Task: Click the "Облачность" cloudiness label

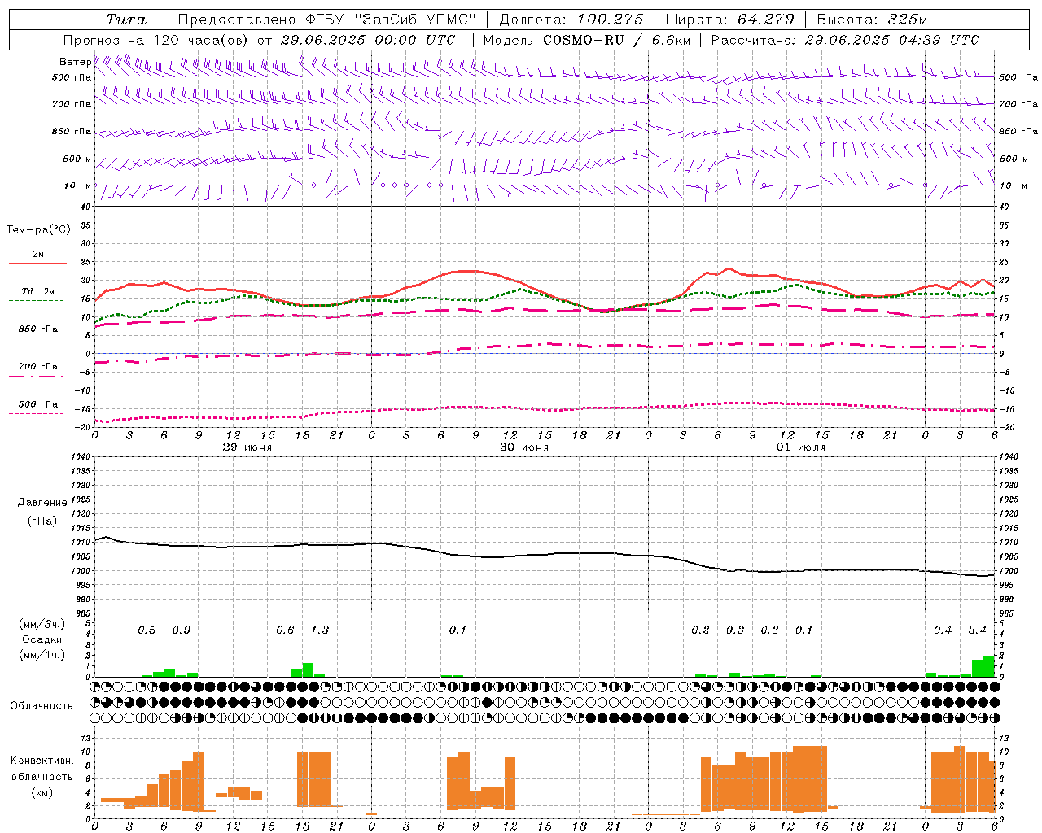Action: coord(42,706)
